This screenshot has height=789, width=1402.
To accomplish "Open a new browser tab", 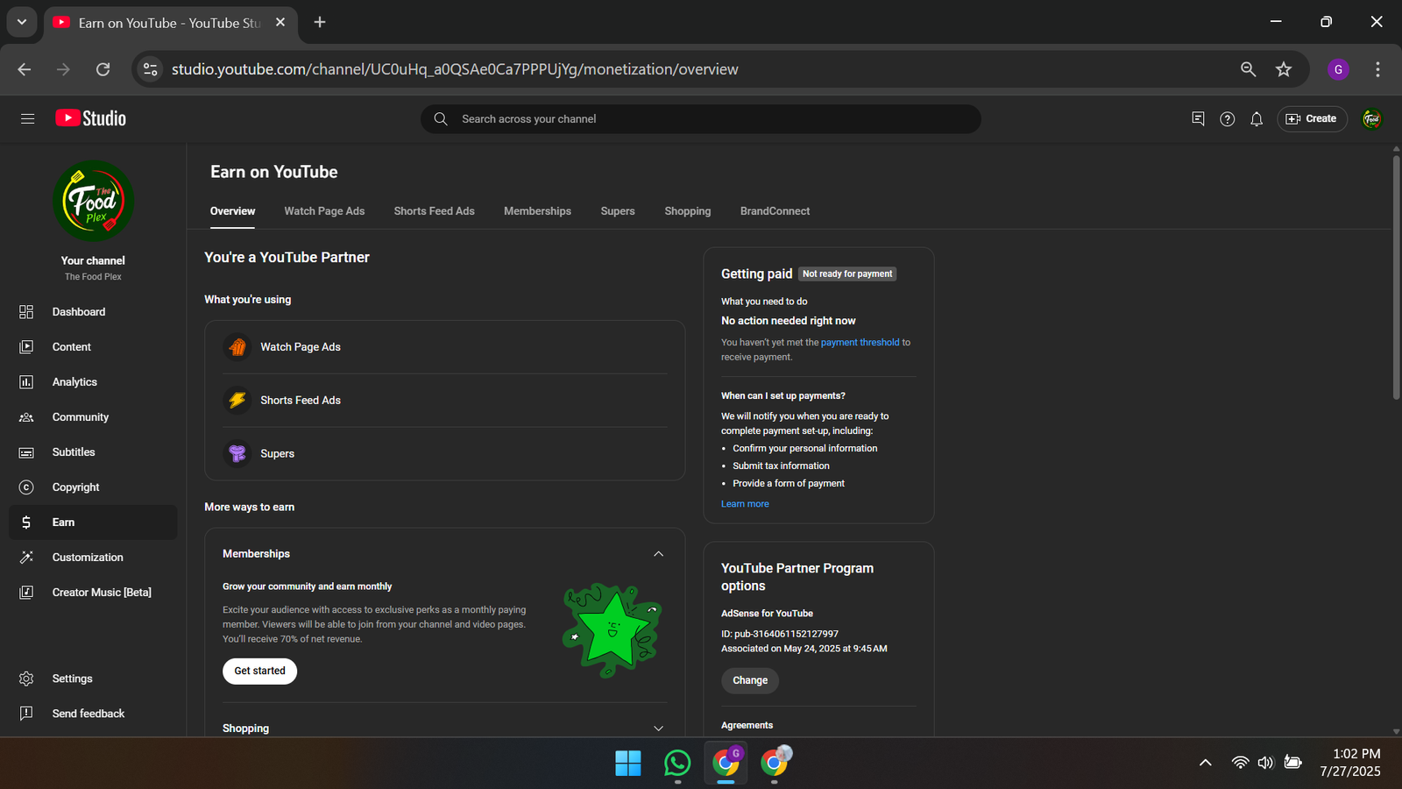I will (x=320, y=22).
